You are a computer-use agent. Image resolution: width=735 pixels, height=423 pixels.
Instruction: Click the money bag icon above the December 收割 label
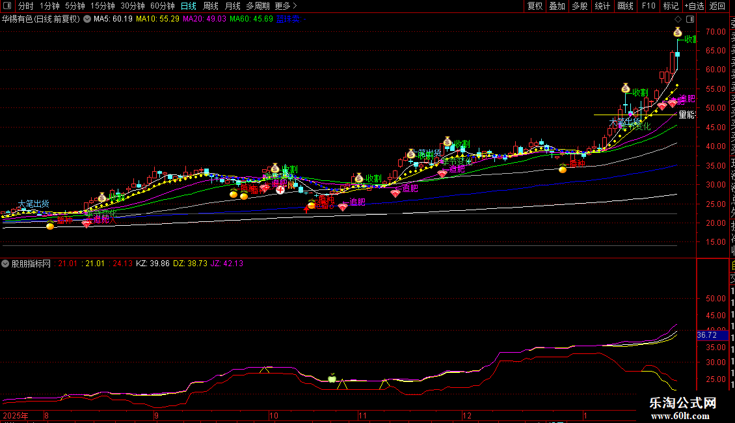(448, 142)
